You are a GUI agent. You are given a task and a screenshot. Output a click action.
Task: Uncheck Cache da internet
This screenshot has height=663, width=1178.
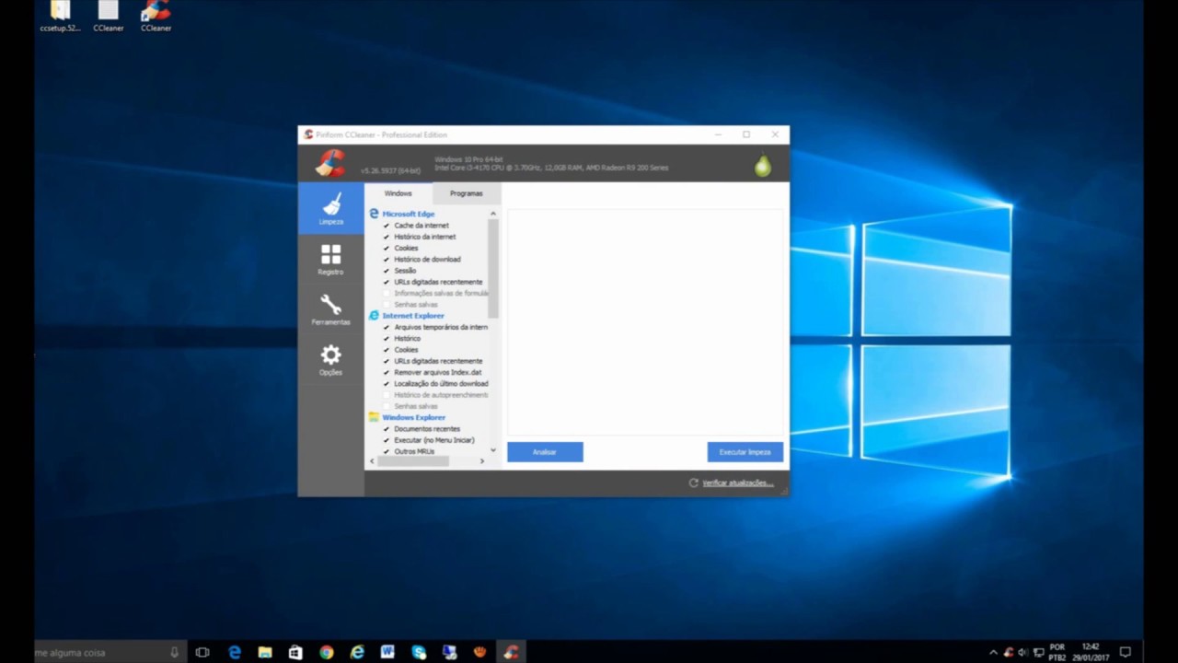(387, 226)
